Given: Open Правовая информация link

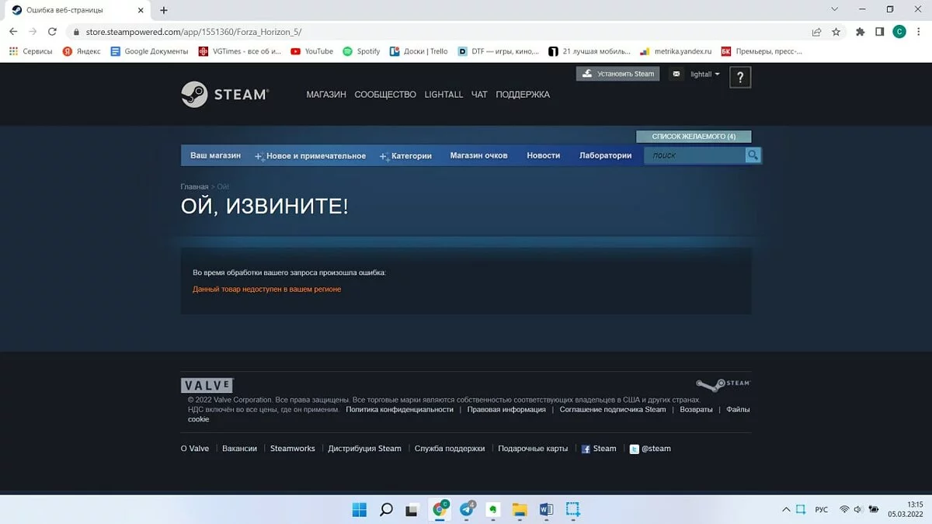Looking at the screenshot, I should pos(506,409).
